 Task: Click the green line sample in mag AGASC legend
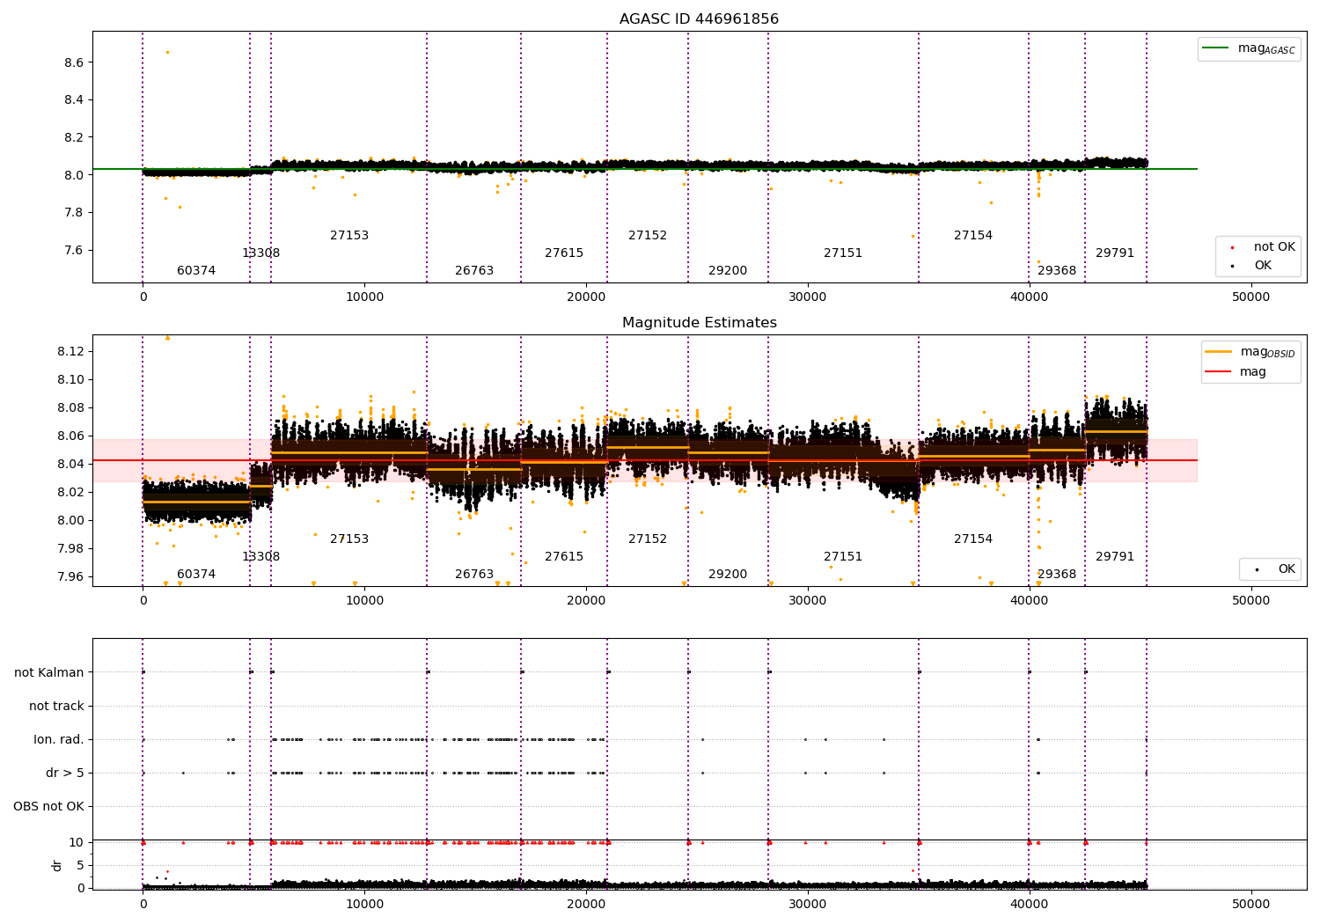[x=1215, y=48]
